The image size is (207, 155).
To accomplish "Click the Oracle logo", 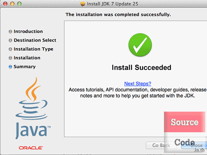I will point(31,148).
